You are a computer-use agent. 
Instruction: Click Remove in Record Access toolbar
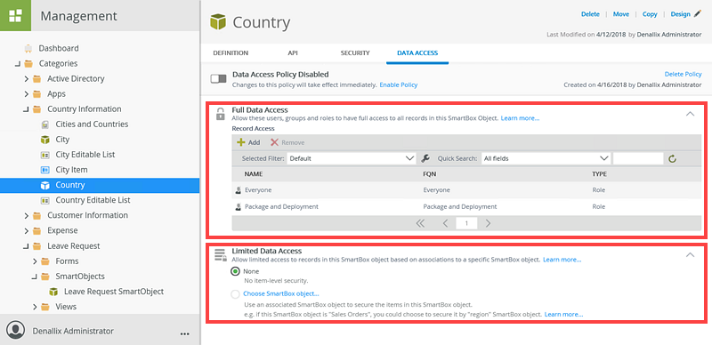click(x=287, y=142)
